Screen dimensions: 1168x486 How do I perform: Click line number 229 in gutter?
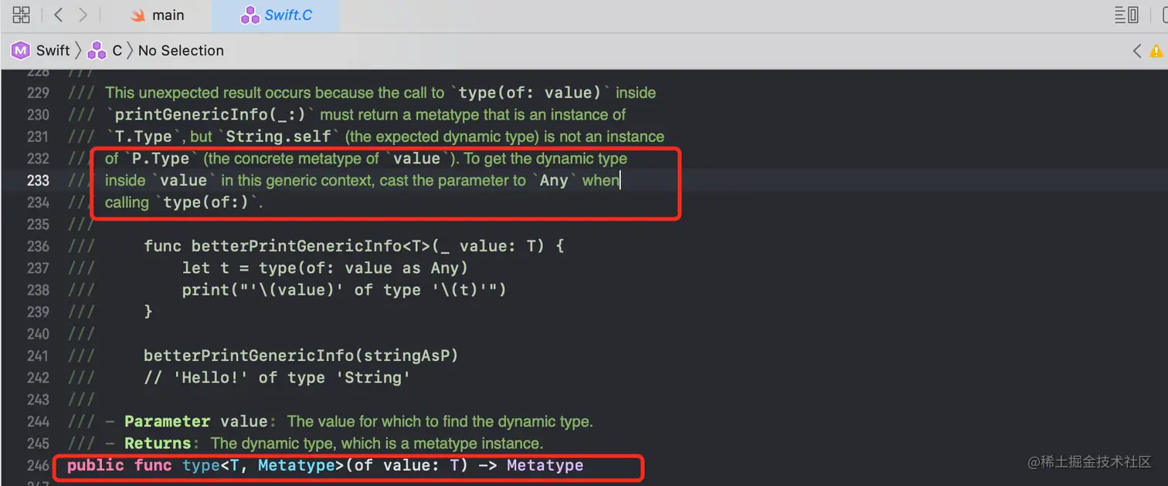pyautogui.click(x=38, y=93)
